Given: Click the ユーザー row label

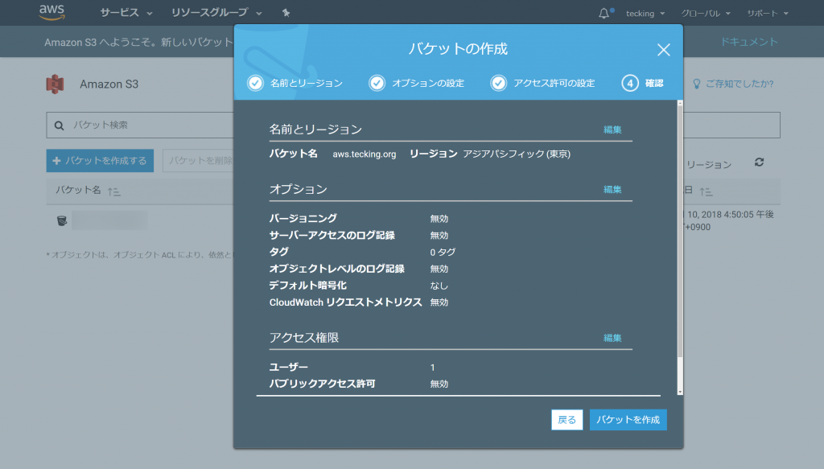Looking at the screenshot, I should (x=289, y=367).
